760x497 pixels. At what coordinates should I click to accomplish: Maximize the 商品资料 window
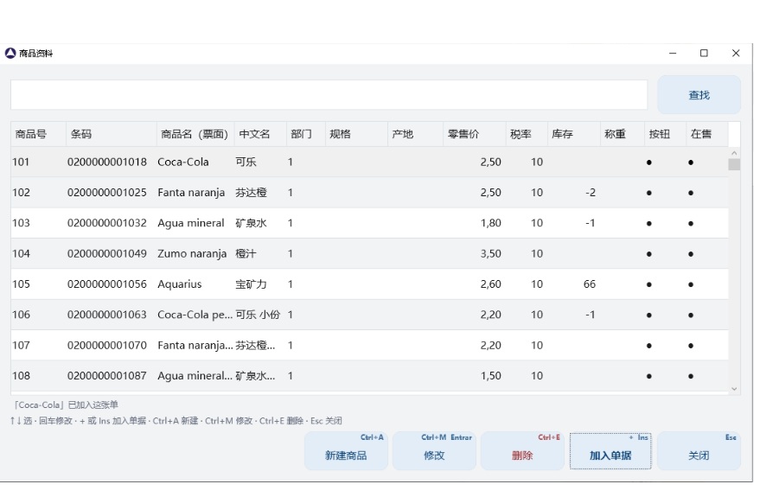704,53
